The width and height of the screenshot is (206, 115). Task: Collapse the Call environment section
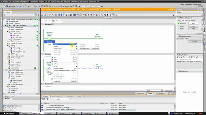(177, 36)
